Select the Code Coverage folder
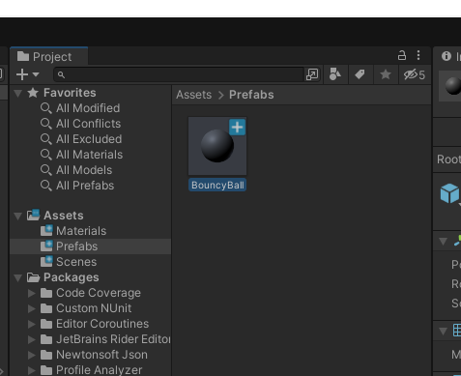Viewport: 461px width, 376px height. tap(99, 293)
